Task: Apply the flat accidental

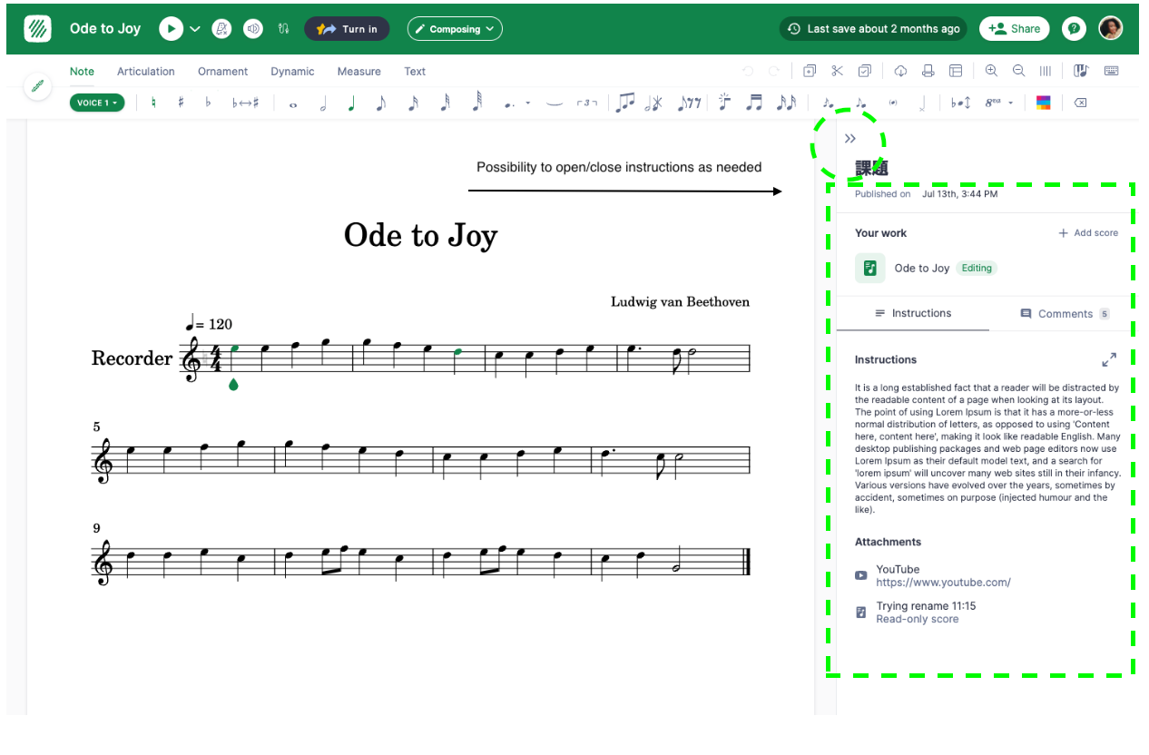Action: (x=208, y=103)
